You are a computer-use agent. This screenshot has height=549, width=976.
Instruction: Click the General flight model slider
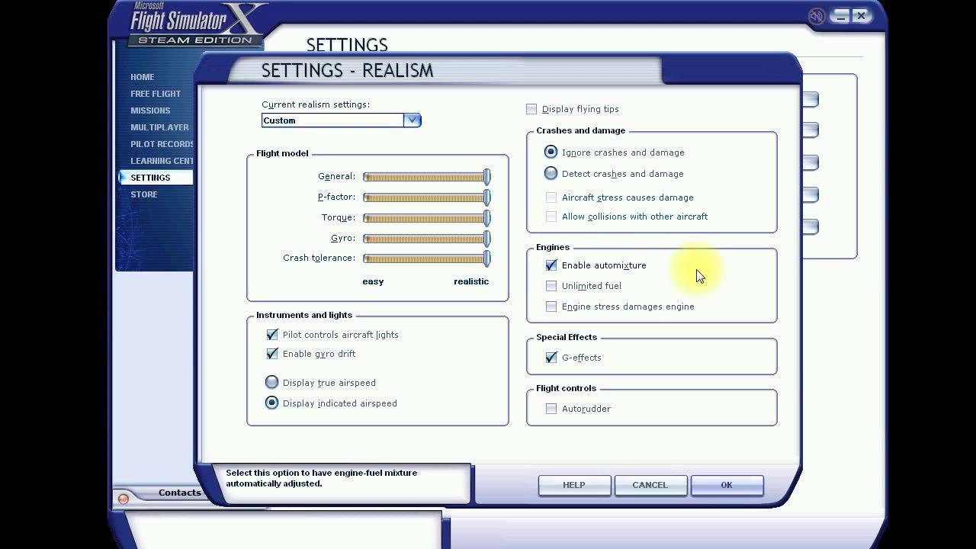tap(427, 177)
